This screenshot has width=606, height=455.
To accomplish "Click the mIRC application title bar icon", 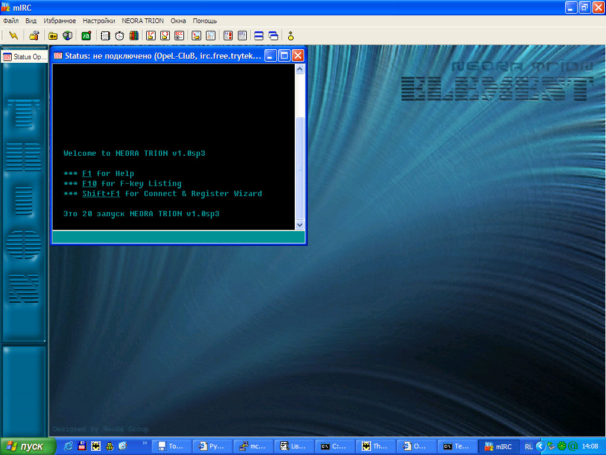I will click(5, 7).
